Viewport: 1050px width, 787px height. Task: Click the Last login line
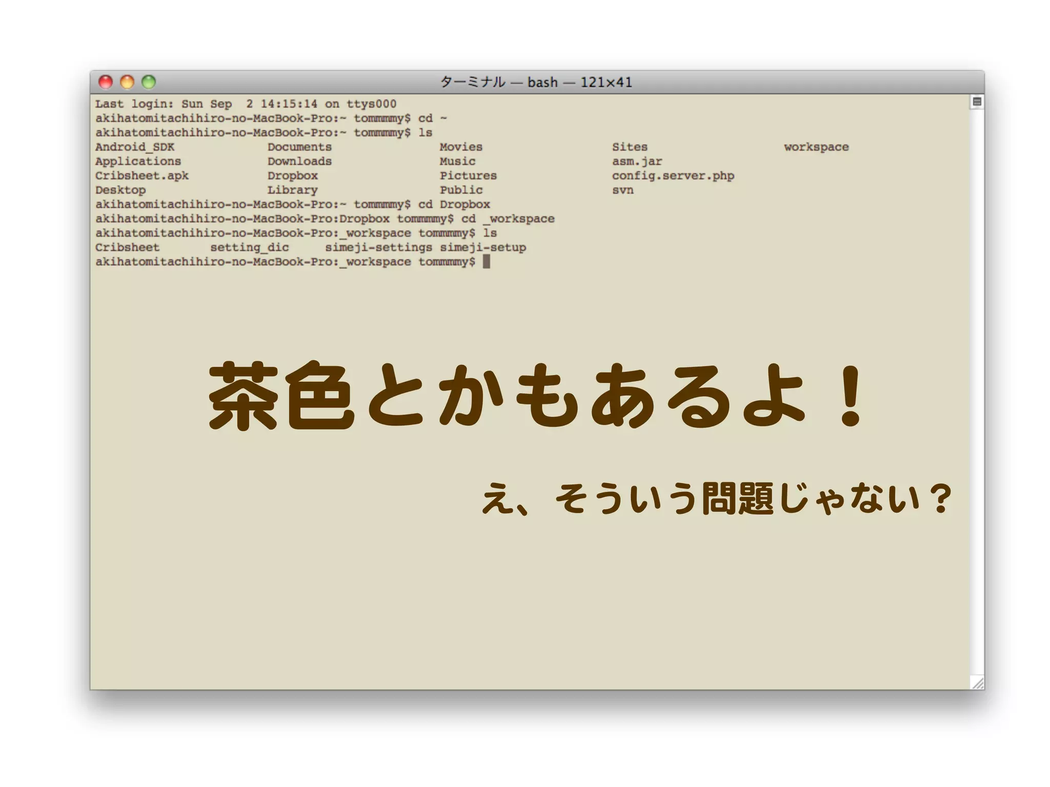click(246, 104)
